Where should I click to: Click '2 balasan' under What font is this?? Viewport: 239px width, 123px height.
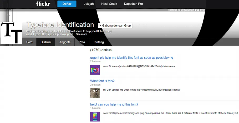tap(95, 85)
